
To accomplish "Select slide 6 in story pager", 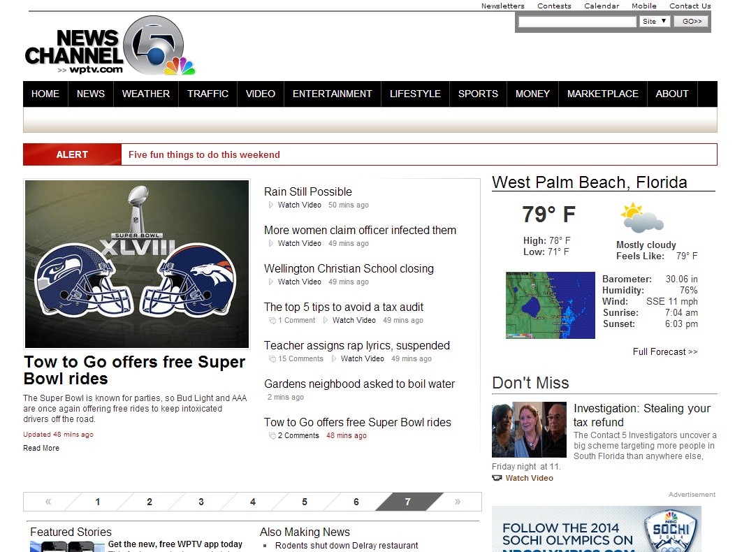I will click(356, 502).
